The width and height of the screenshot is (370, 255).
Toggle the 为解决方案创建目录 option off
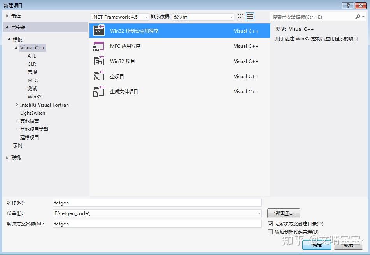[270, 223]
